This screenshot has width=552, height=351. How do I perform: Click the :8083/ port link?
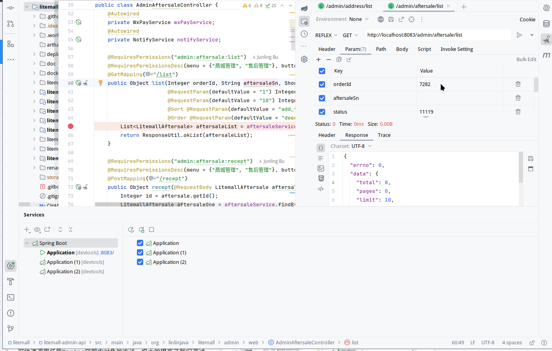coord(107,252)
